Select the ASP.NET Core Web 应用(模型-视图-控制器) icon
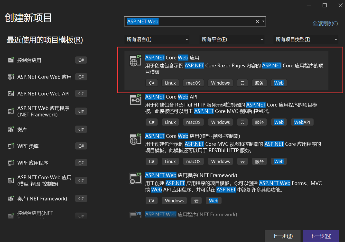Screen dimensions: 345x242 [135, 139]
